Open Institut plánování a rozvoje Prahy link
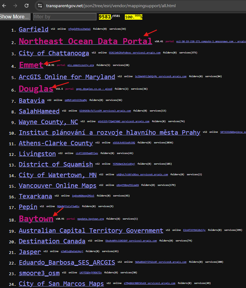This screenshot has width=246, height=288. pyautogui.click(x=110, y=132)
